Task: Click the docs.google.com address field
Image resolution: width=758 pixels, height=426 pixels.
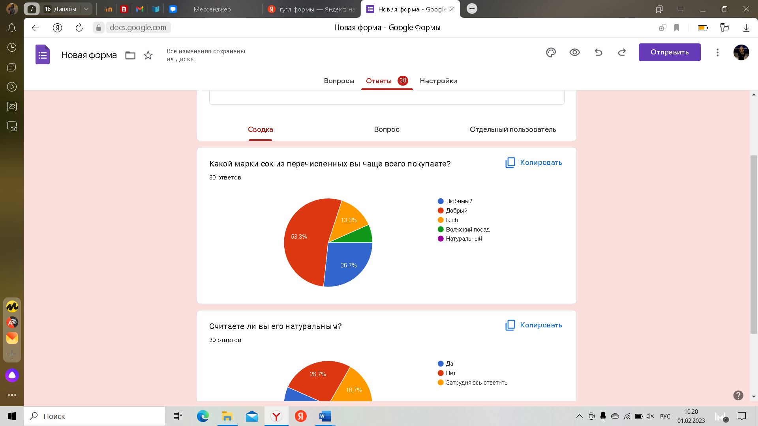Action: [x=138, y=28]
